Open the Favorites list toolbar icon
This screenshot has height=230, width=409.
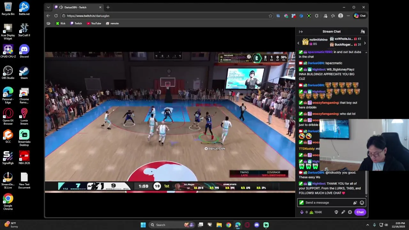[333, 16]
